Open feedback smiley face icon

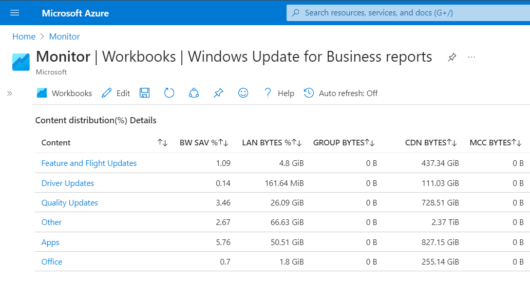[x=243, y=93]
